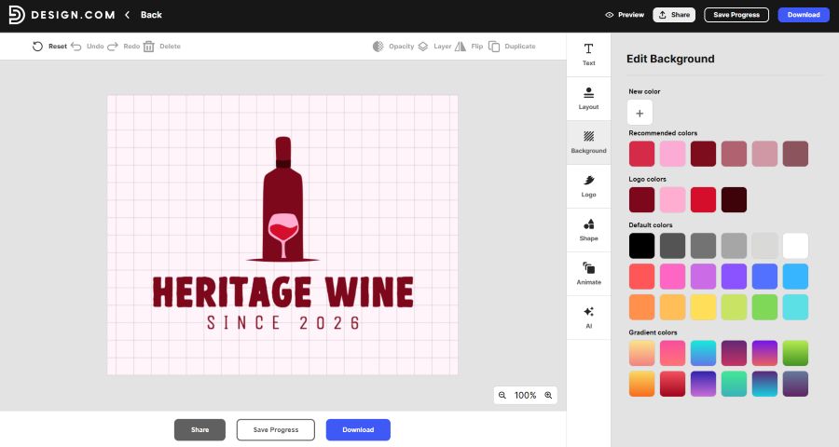Viewport: 839px width, 447px height.
Task: Apply the peach-pink gradient swatch
Action: 641,354
